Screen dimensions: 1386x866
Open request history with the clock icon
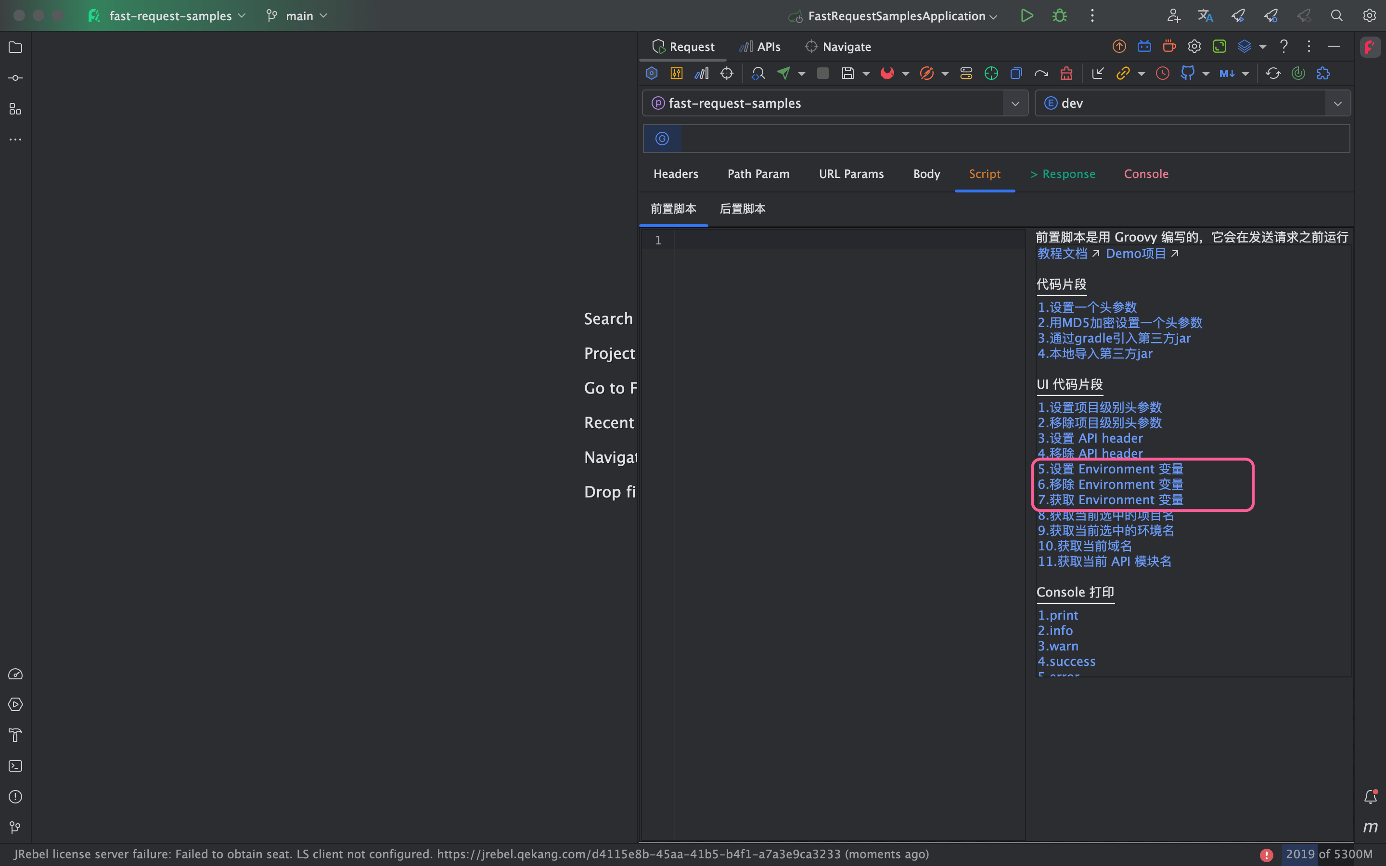pyautogui.click(x=1162, y=73)
